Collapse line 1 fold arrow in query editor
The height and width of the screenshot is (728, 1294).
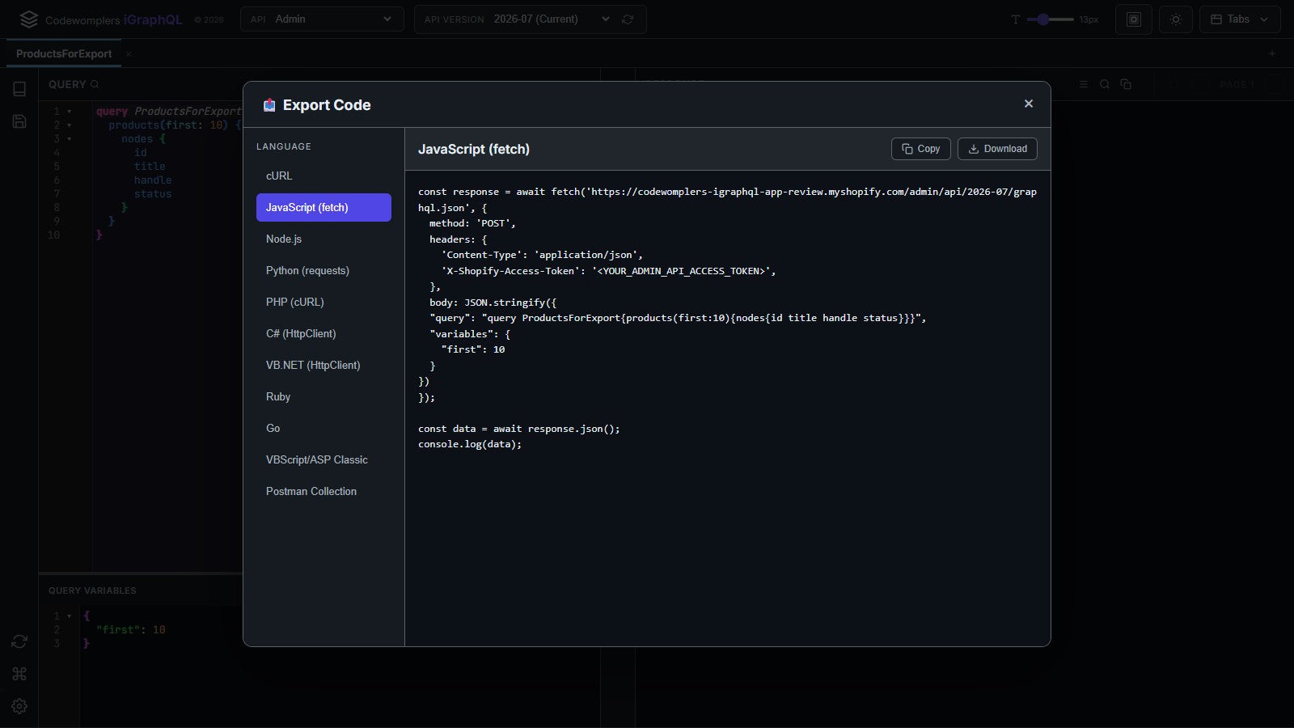pyautogui.click(x=70, y=112)
